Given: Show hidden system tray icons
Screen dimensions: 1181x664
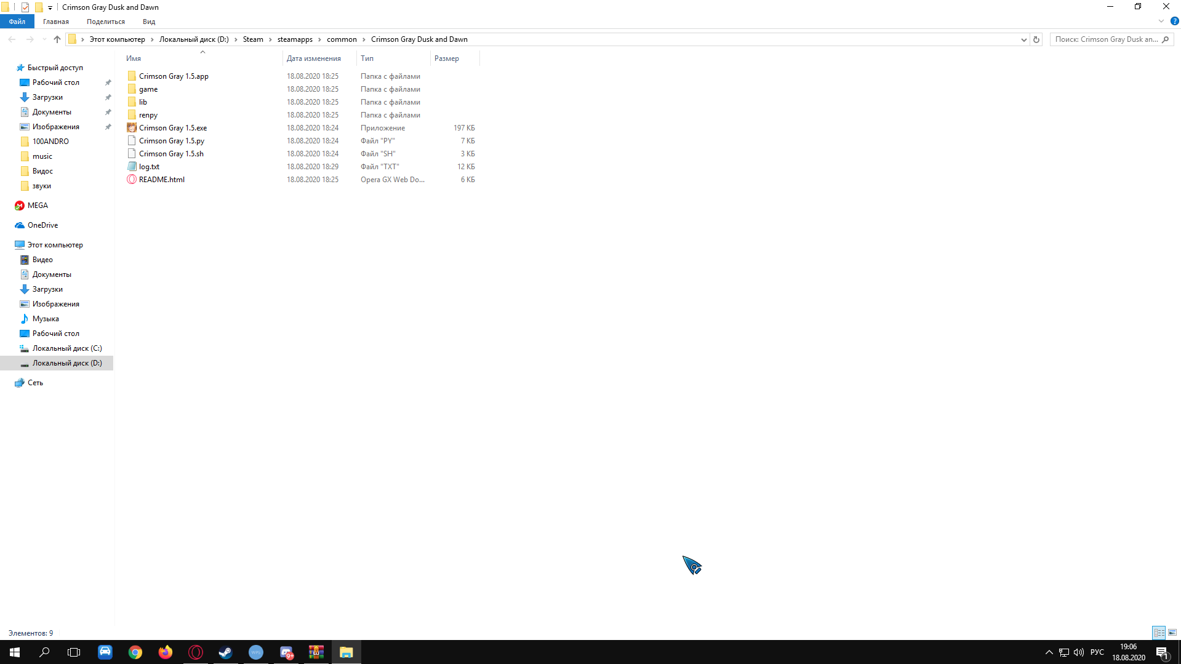Looking at the screenshot, I should tap(1049, 652).
